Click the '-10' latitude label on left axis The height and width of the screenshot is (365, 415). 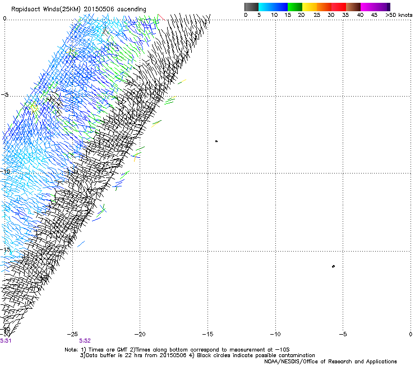tap(5, 171)
